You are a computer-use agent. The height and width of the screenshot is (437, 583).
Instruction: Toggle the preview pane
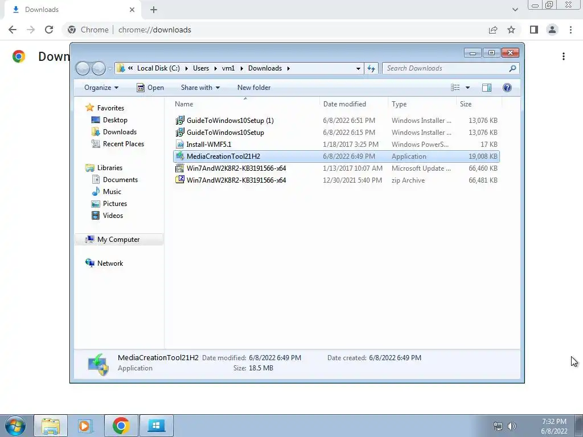tap(487, 88)
